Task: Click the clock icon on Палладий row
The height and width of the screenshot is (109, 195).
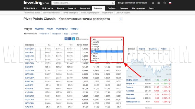Action: tap(170, 98)
